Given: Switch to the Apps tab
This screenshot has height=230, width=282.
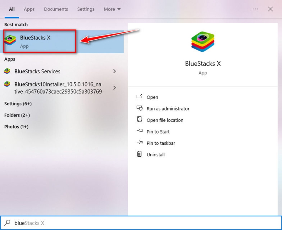Looking at the screenshot, I should point(29,9).
